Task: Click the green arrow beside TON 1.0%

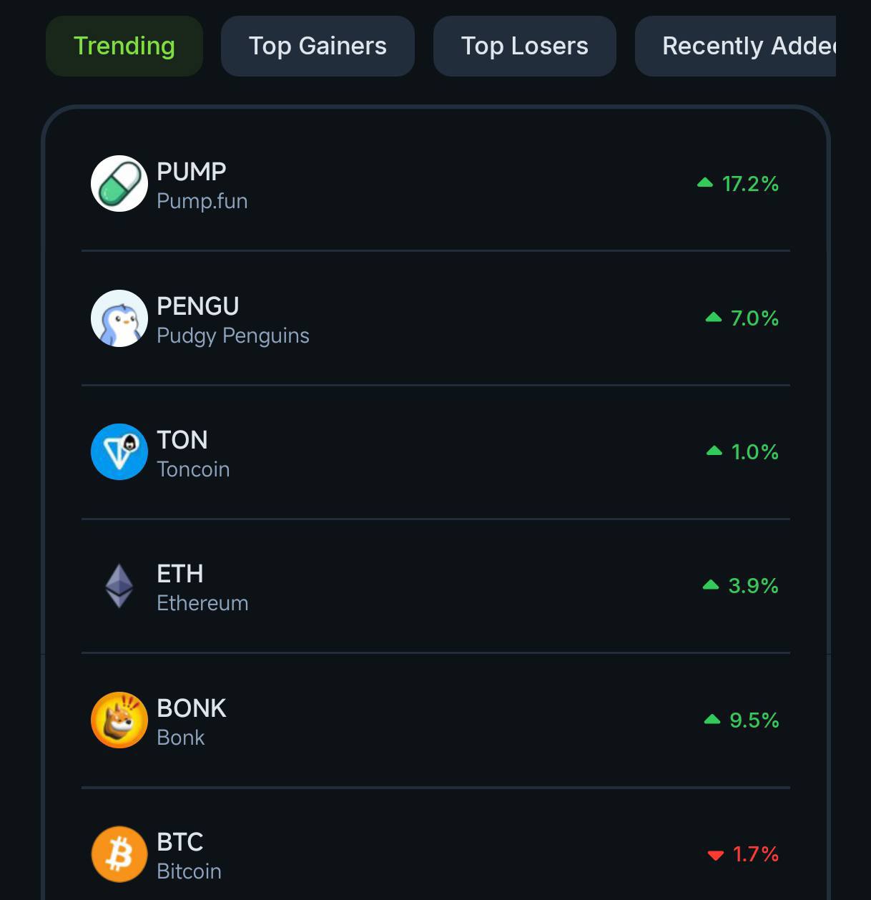Action: [714, 451]
